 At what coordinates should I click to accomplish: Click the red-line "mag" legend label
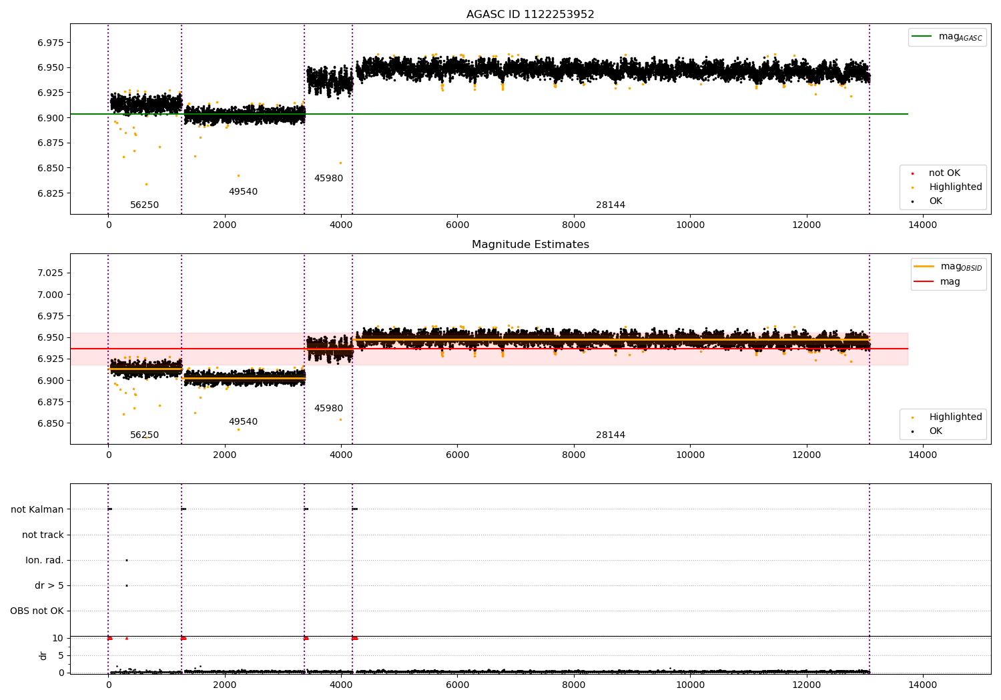(x=950, y=282)
